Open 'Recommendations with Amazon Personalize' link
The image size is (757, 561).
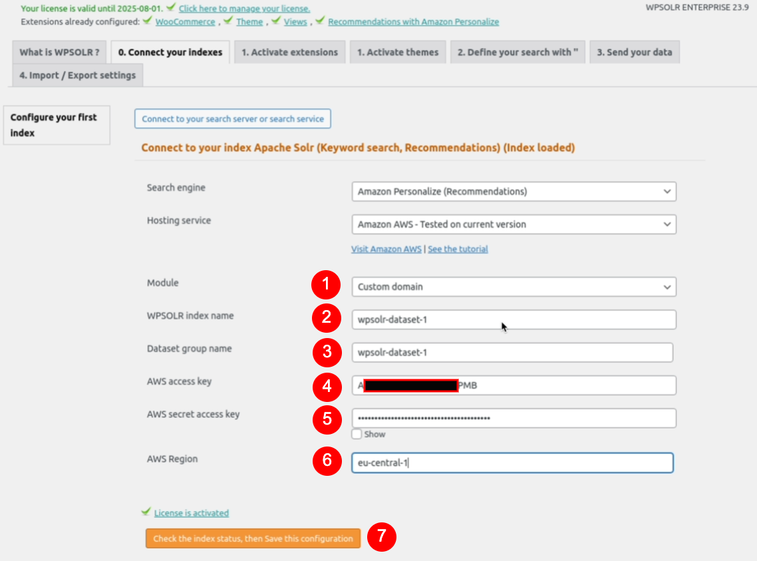pos(413,22)
